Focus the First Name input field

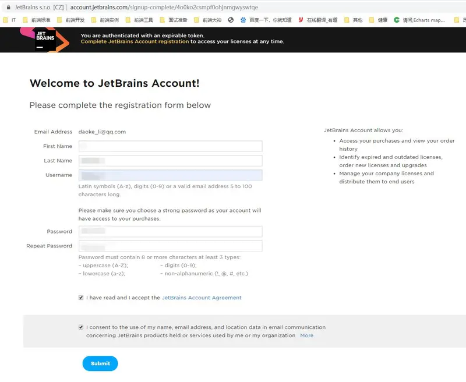click(x=170, y=146)
